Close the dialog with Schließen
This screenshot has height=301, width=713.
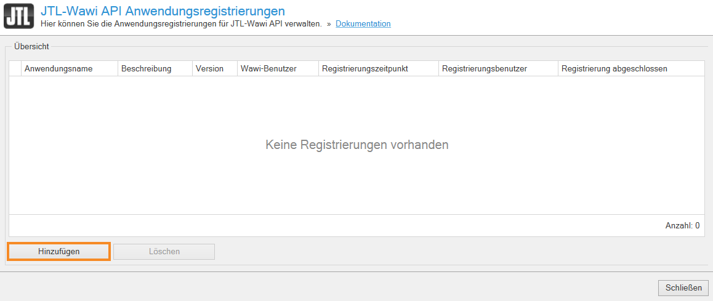click(x=683, y=288)
